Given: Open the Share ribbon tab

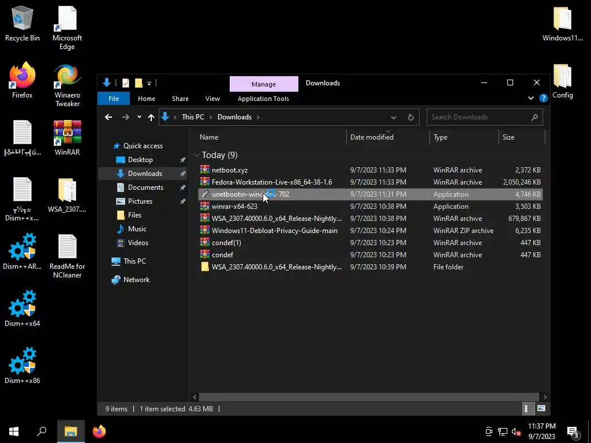Looking at the screenshot, I should (180, 98).
